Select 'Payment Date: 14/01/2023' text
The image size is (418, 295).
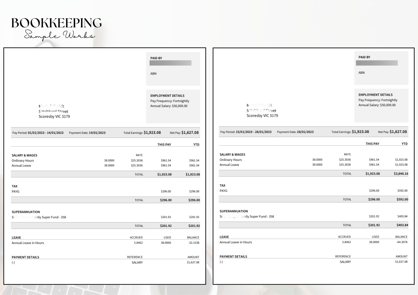(x=87, y=133)
